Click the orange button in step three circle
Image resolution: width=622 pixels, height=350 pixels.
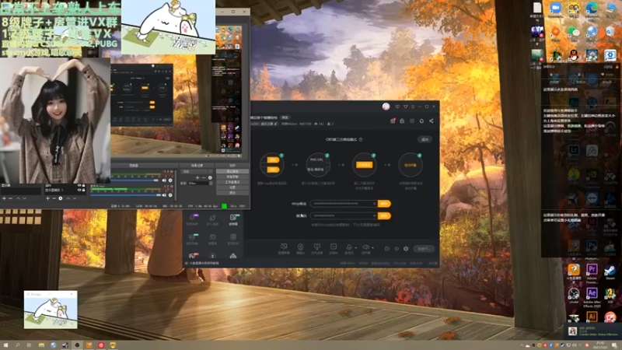click(364, 165)
